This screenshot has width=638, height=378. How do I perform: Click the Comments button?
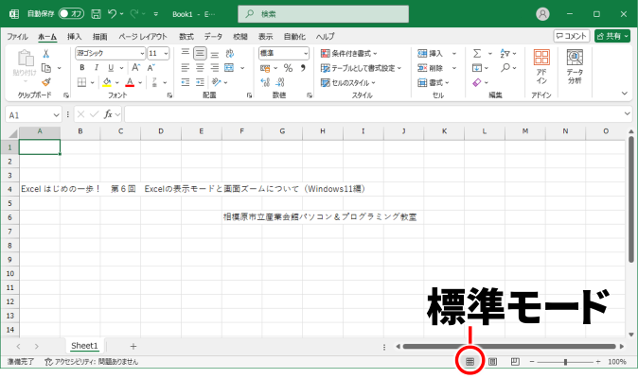pyautogui.click(x=572, y=36)
